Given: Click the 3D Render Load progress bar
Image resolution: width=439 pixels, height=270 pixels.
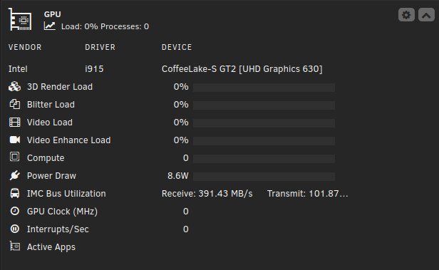Looking at the screenshot, I should pos(264,88).
